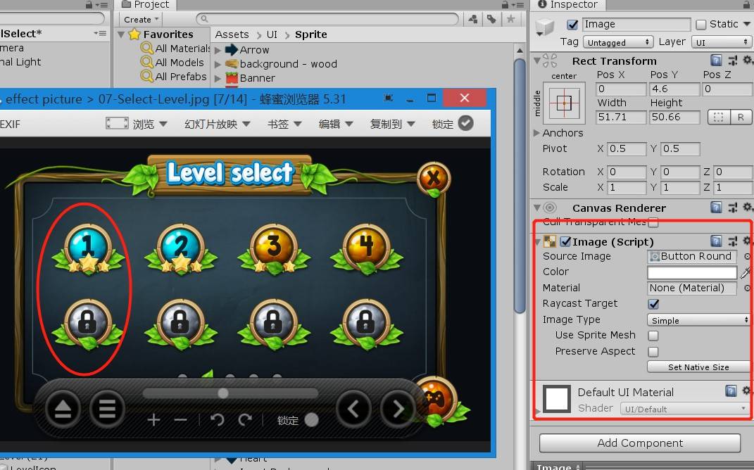Toggle Raw edit mode R button
The image size is (754, 470).
pyautogui.click(x=741, y=118)
